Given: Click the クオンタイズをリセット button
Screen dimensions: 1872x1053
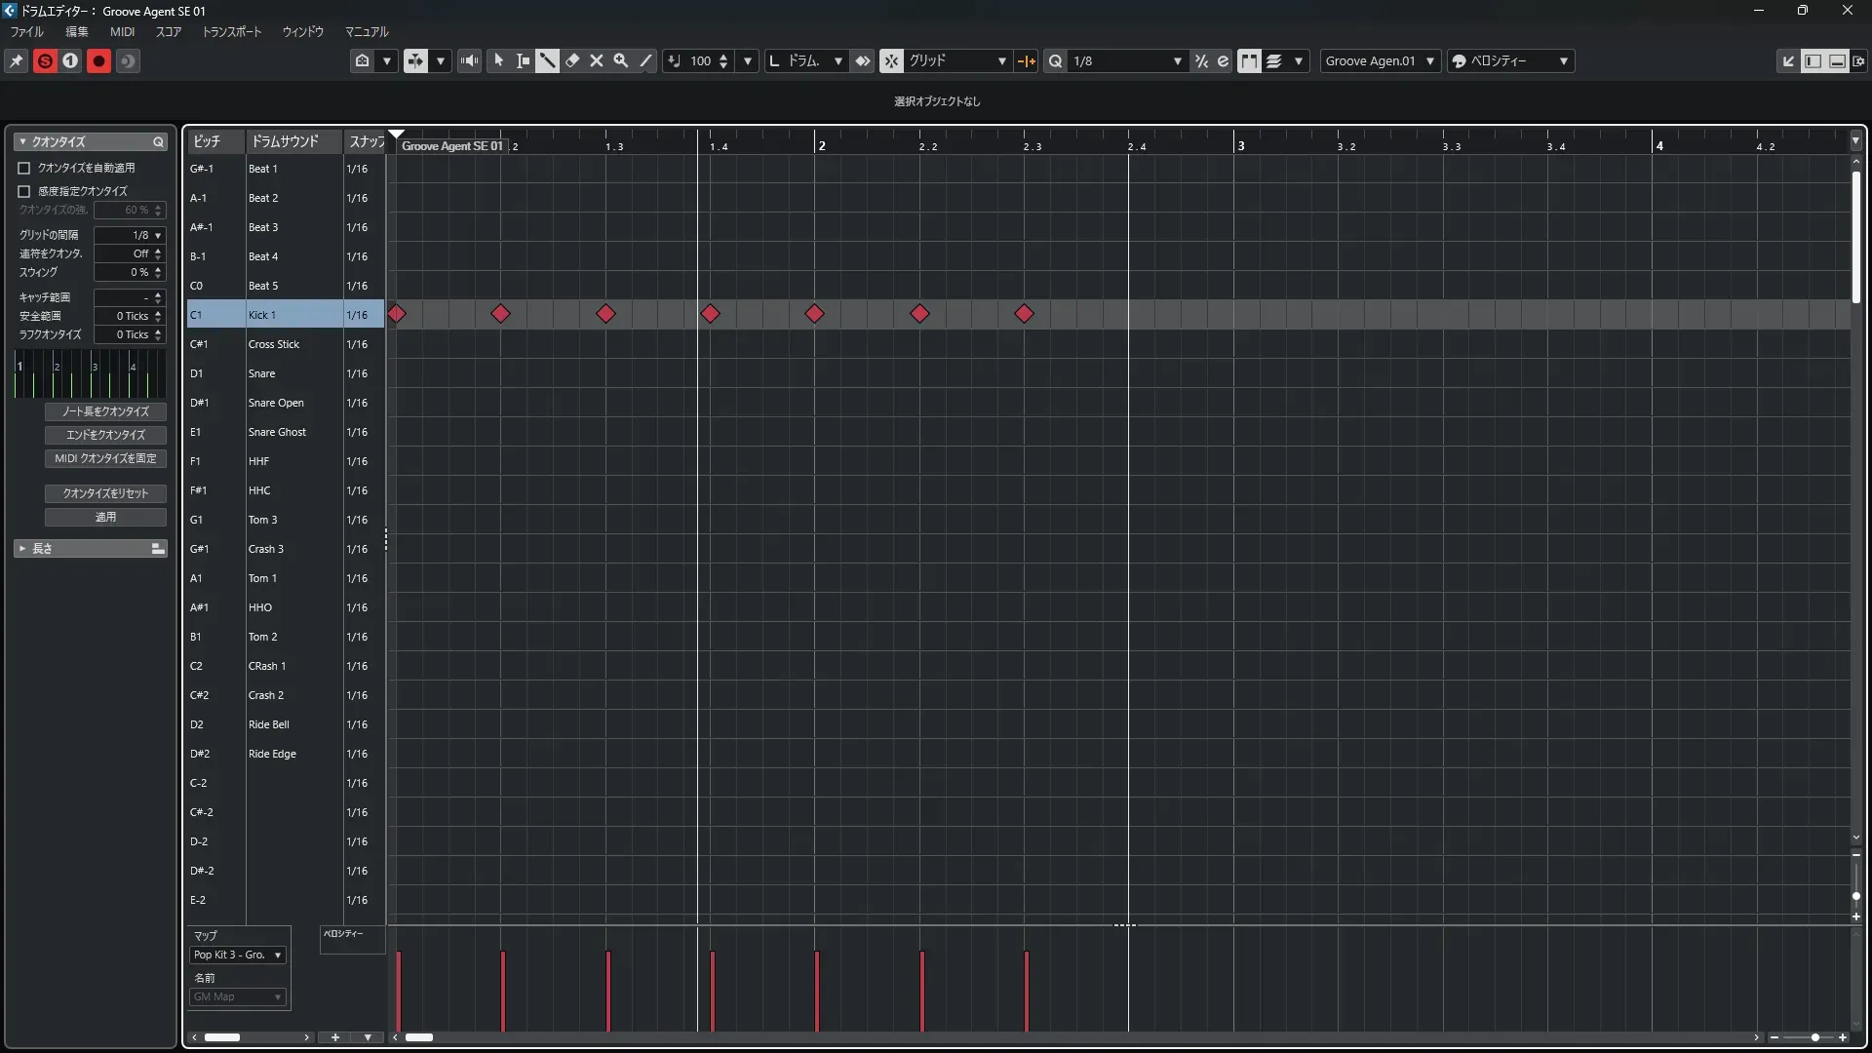Looking at the screenshot, I should pyautogui.click(x=105, y=493).
